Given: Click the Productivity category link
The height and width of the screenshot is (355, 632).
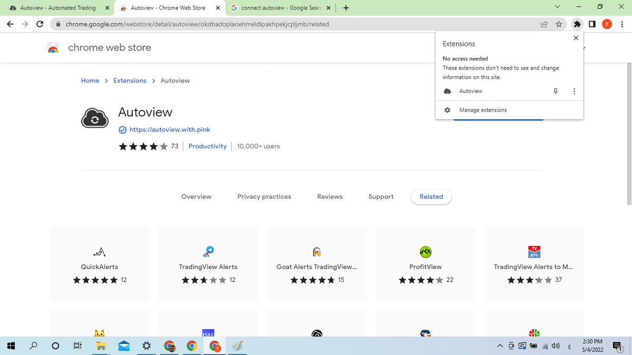Looking at the screenshot, I should click(208, 146).
